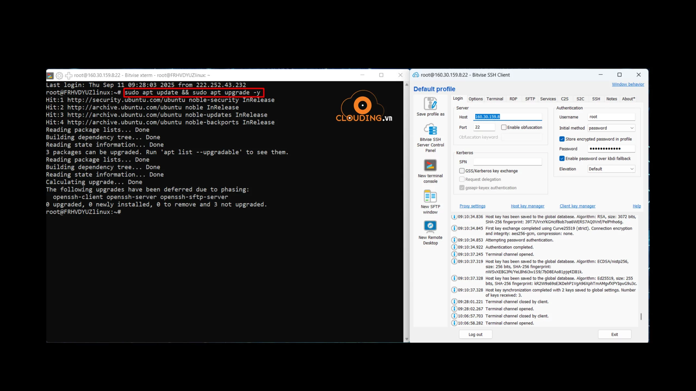
Task: Click the xterm settings gear icon
Action: tap(59, 75)
